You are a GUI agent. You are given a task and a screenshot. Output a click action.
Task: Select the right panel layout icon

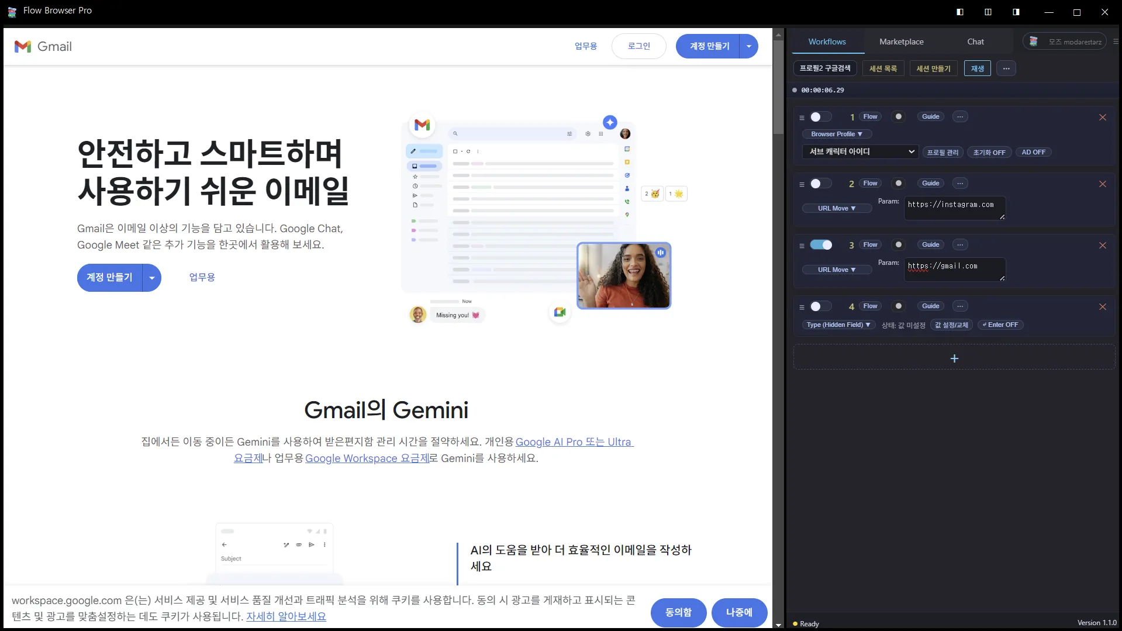1016,12
